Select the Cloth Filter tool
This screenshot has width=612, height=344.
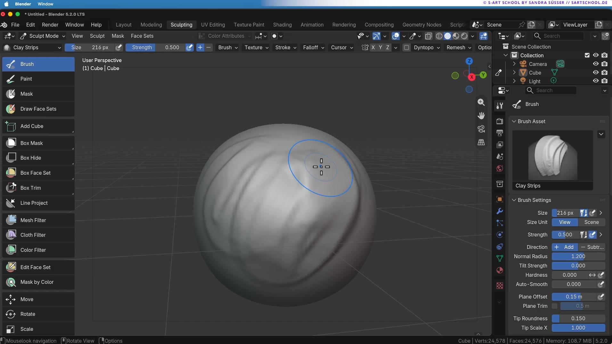(38, 235)
